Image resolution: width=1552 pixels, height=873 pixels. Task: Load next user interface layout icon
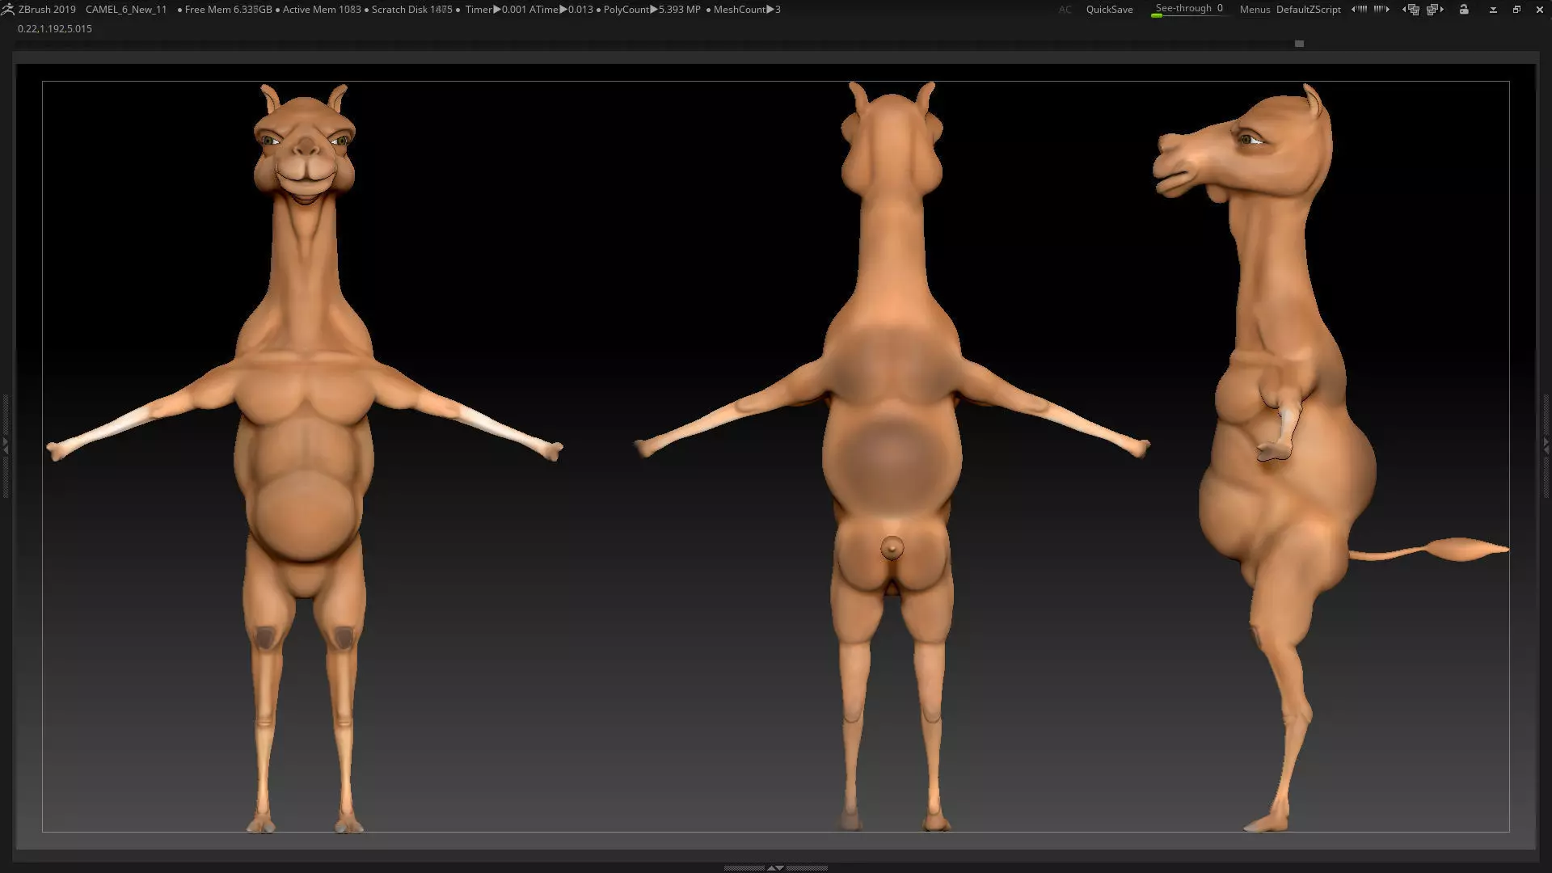[1435, 10]
